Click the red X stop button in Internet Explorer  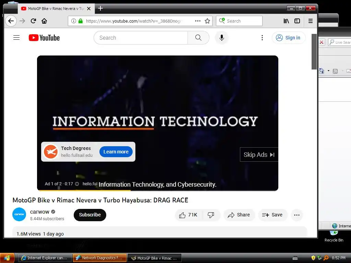click(322, 42)
